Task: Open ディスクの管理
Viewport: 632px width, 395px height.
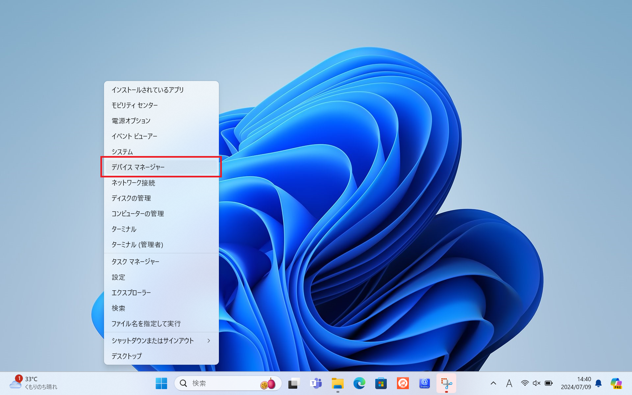Action: (x=131, y=198)
